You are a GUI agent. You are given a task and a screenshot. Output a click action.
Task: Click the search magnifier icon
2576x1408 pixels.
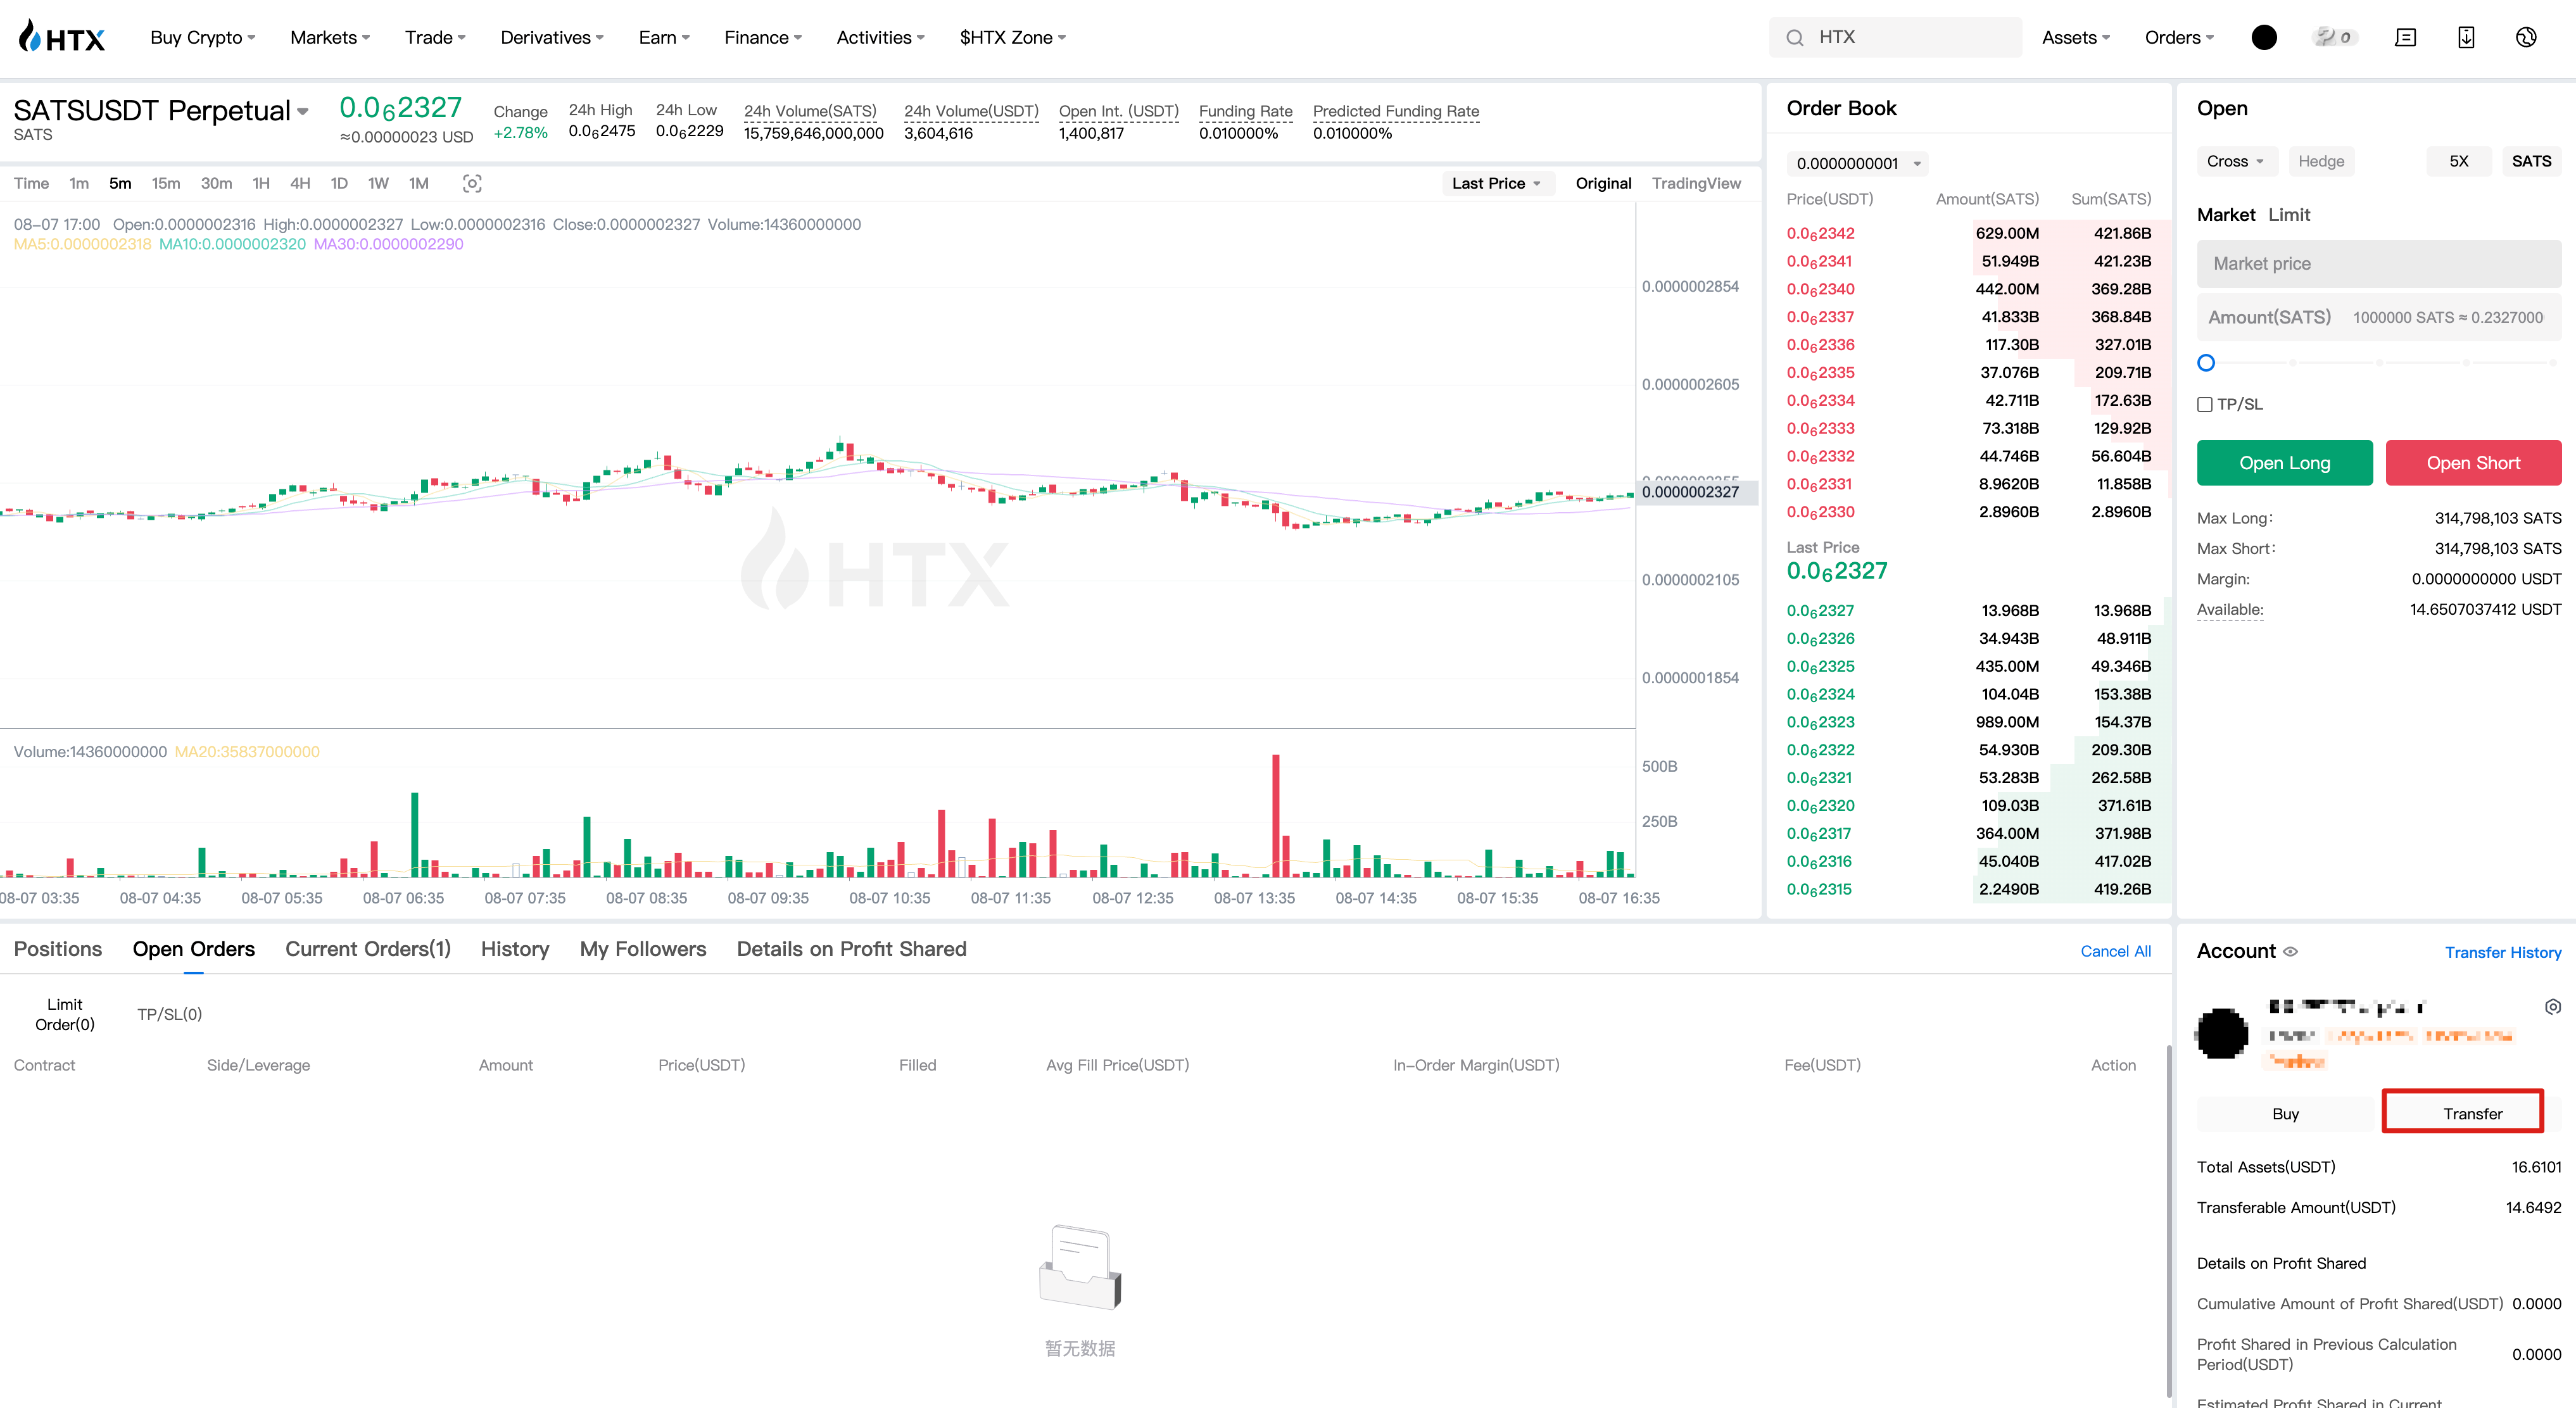[1795, 38]
